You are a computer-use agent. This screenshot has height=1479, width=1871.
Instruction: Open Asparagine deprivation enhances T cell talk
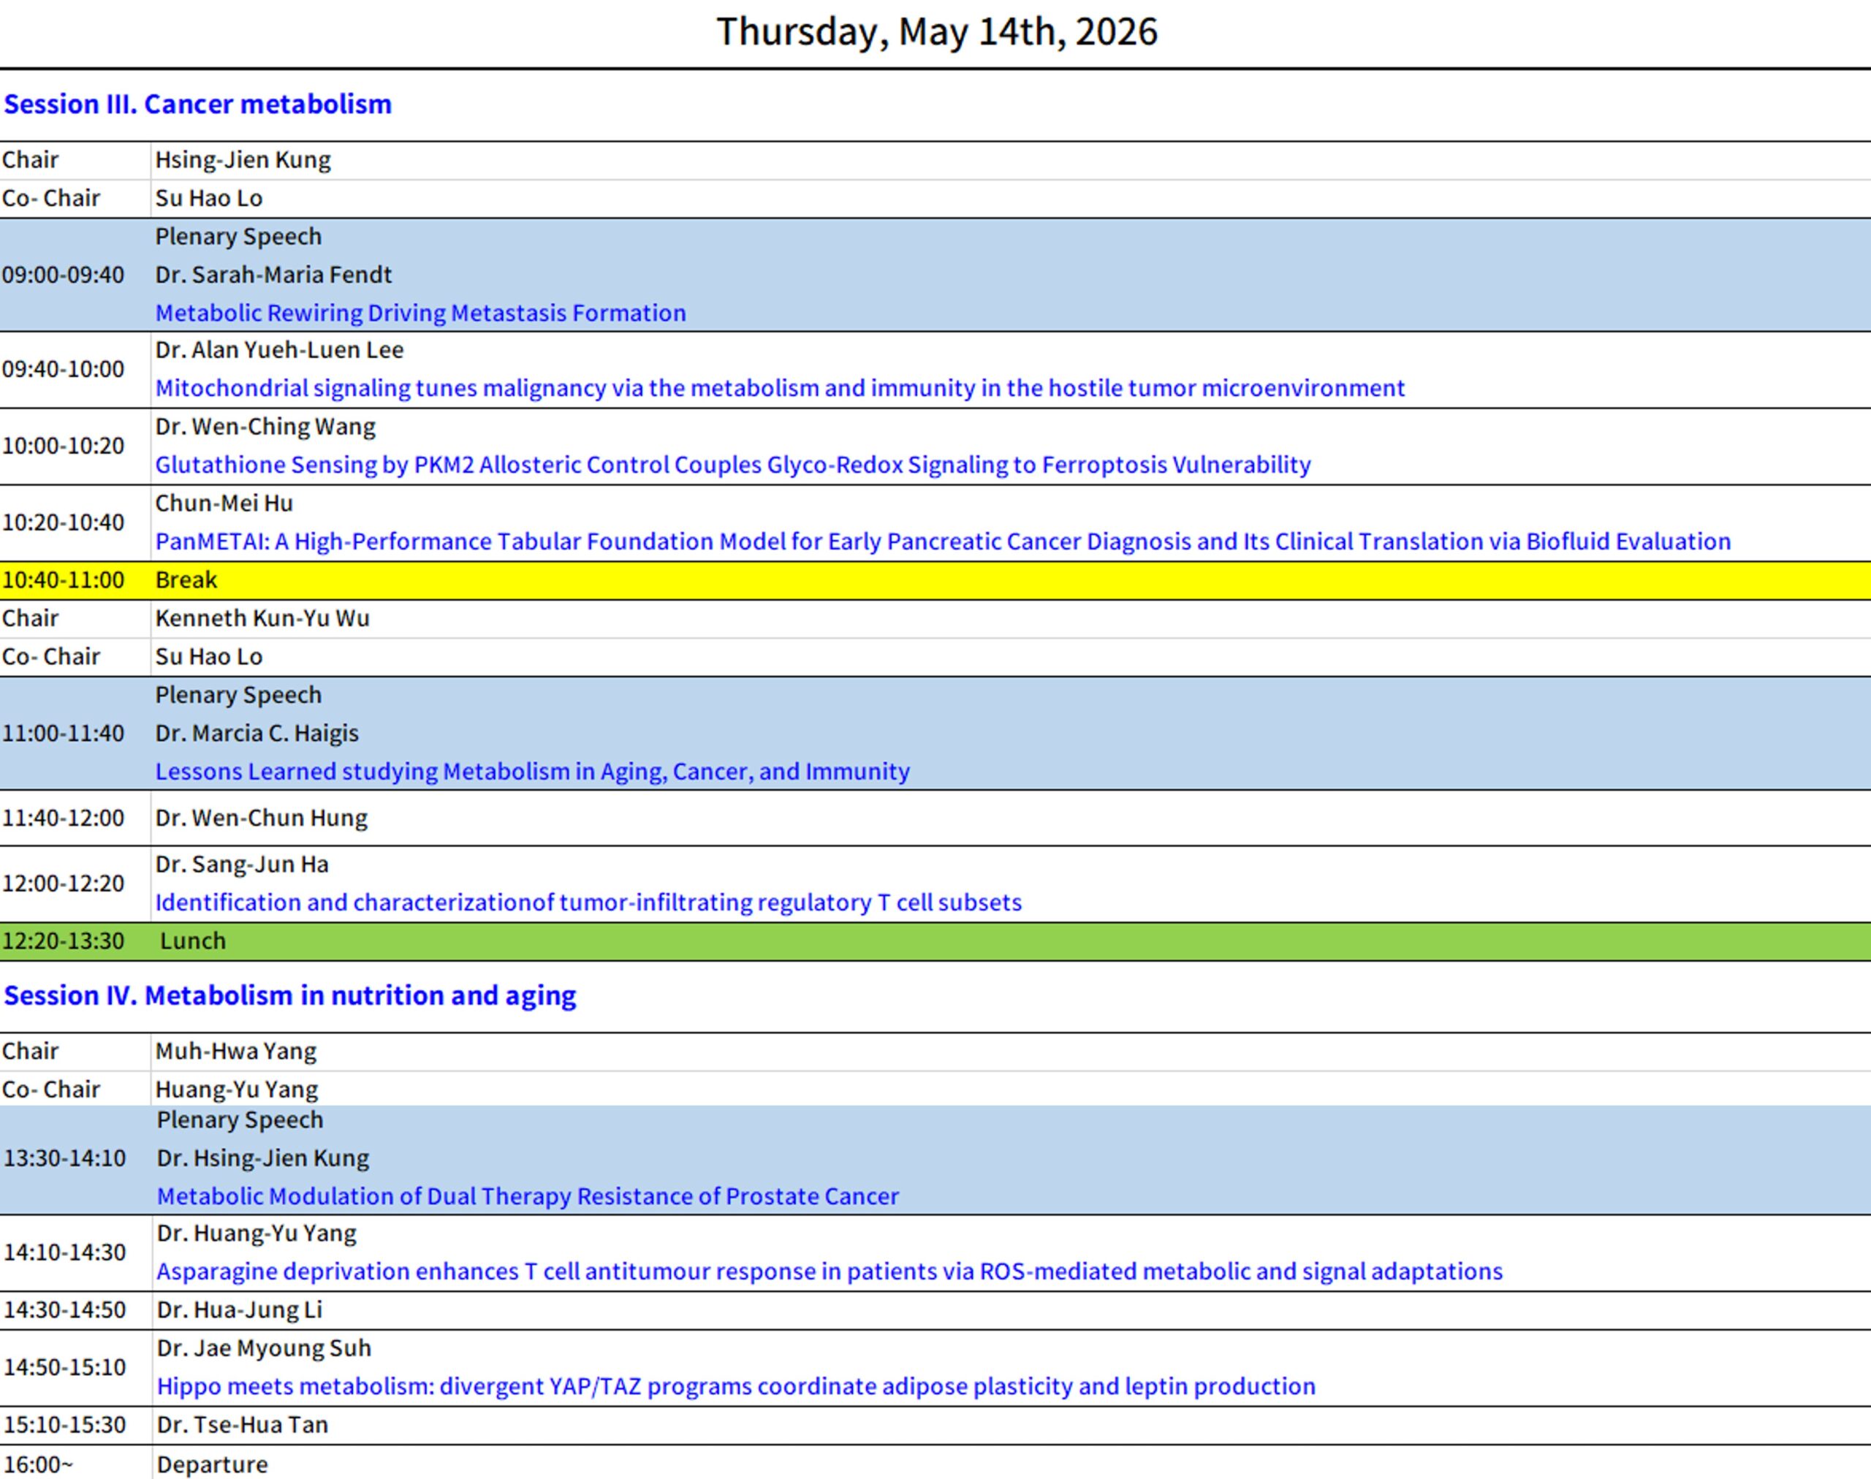(x=829, y=1271)
